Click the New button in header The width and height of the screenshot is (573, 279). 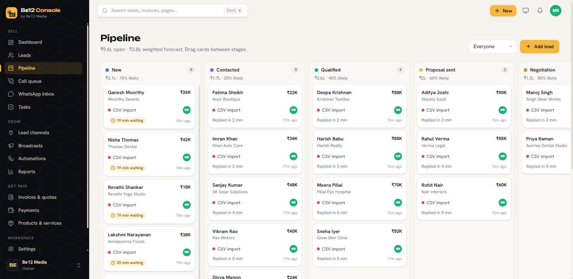503,11
